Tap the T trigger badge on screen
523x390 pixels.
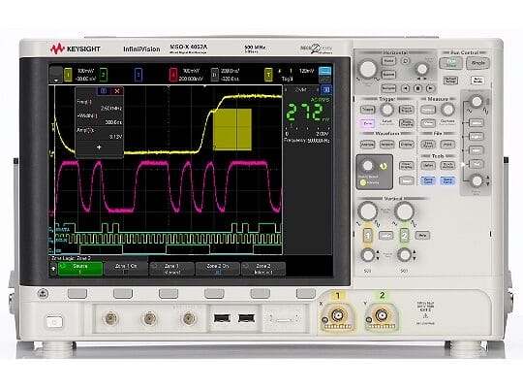(x=268, y=75)
